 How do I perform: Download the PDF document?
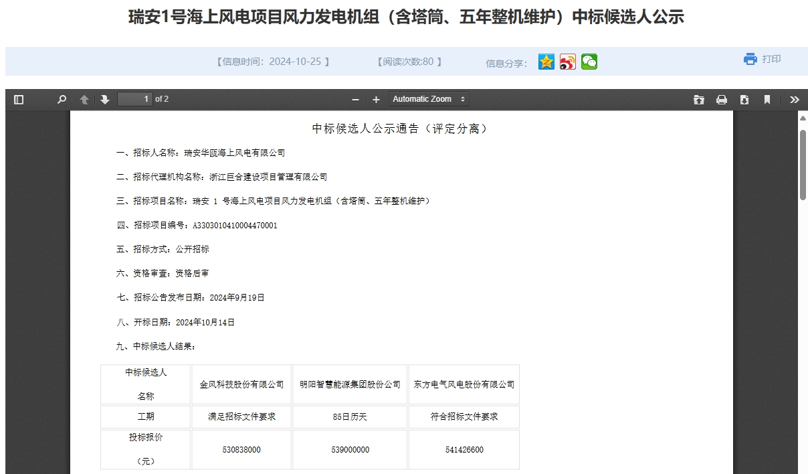[x=744, y=100]
